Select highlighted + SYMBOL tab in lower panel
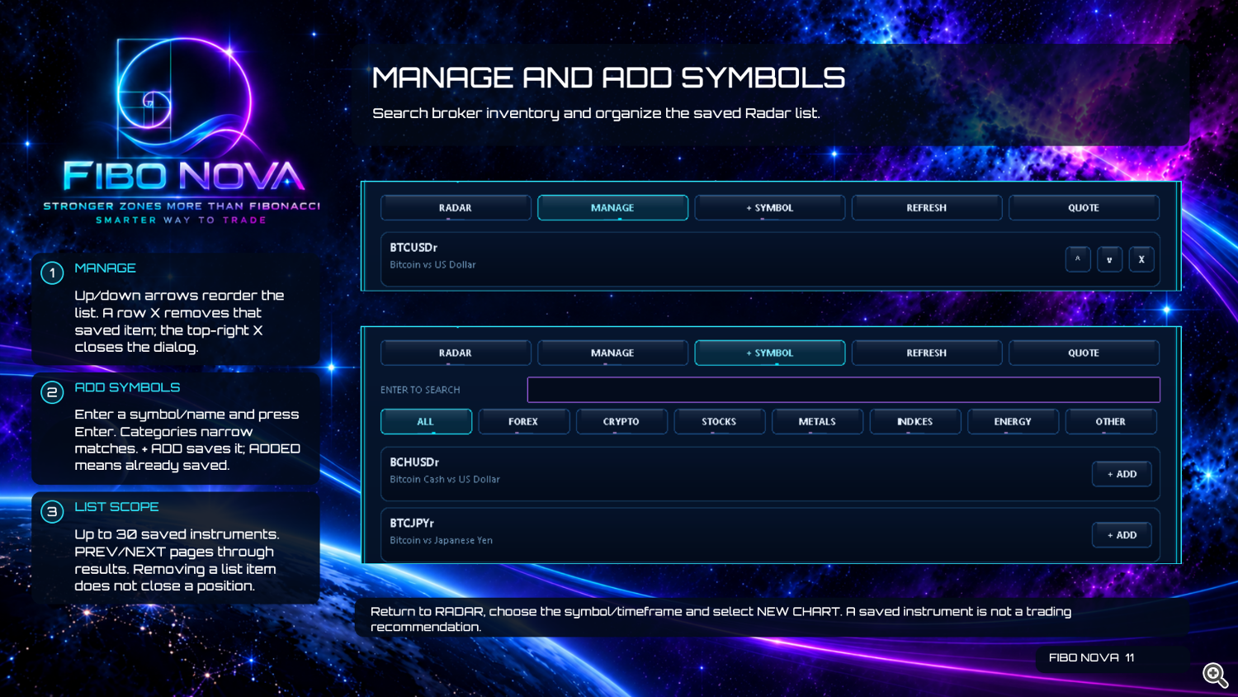This screenshot has height=697, width=1238. point(770,353)
